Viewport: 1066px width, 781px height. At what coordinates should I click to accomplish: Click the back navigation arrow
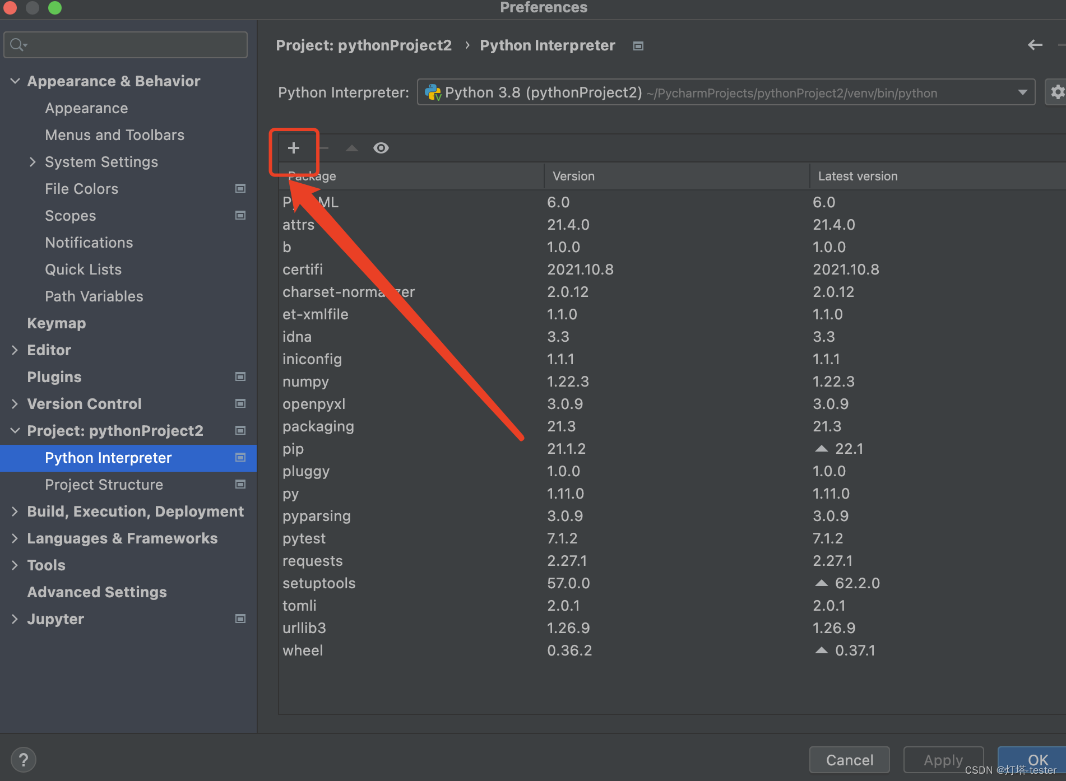click(x=1035, y=45)
